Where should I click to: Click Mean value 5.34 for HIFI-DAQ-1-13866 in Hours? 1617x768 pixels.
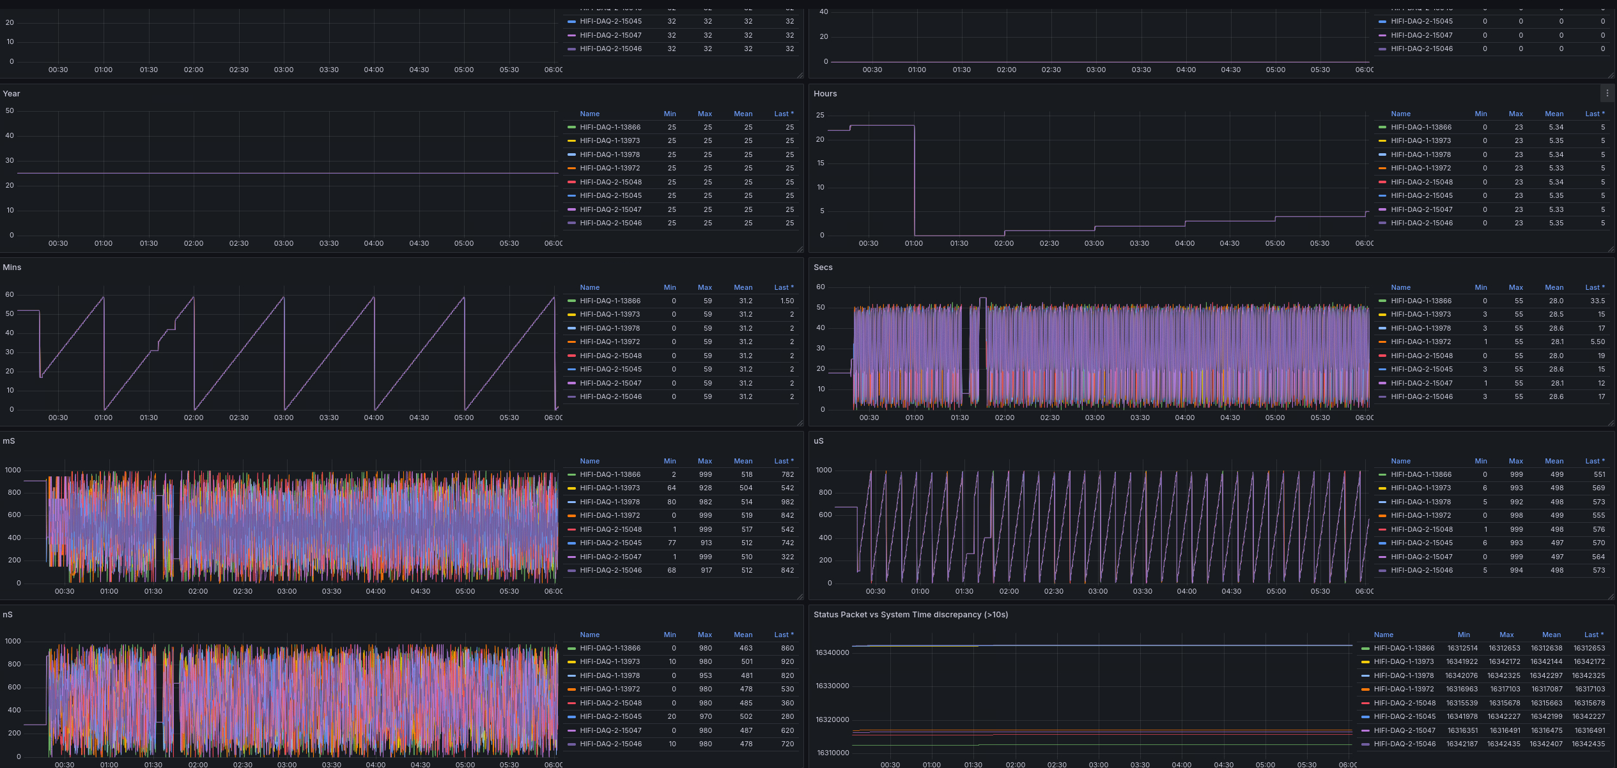[x=1556, y=127]
